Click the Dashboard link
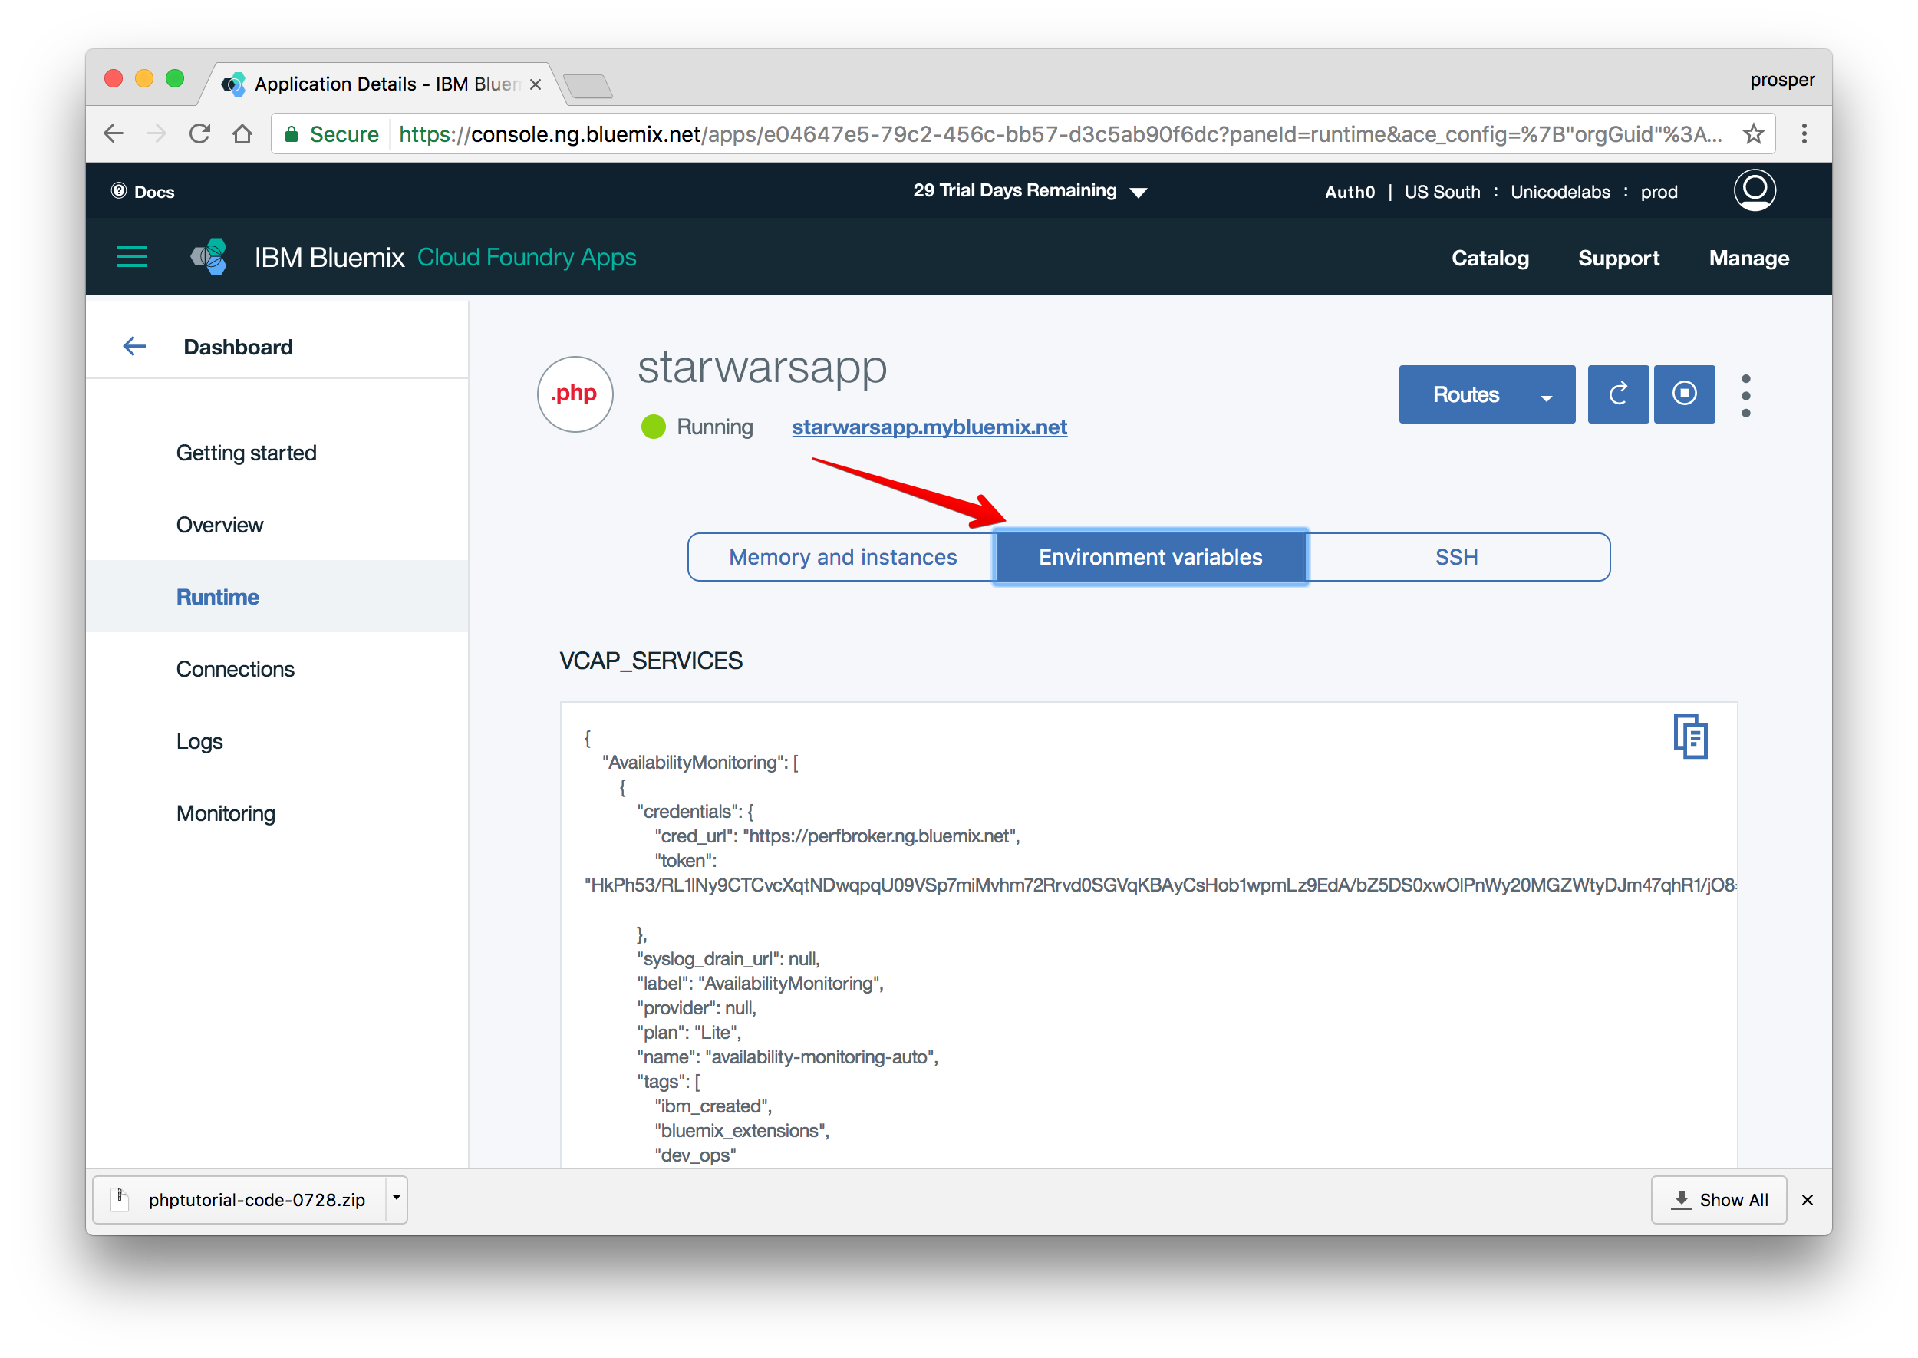Viewport: 1918px width, 1358px height. pyautogui.click(x=239, y=346)
